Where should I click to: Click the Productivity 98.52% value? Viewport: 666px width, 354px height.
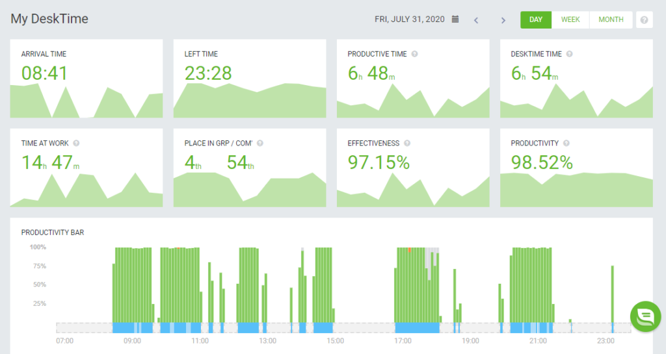542,162
